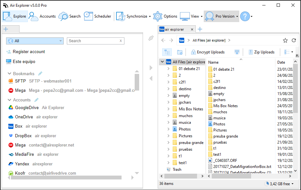This screenshot has width=301, height=190.
Task: Expand the breadcrumb chevron after All Files
Action: (x=229, y=40)
